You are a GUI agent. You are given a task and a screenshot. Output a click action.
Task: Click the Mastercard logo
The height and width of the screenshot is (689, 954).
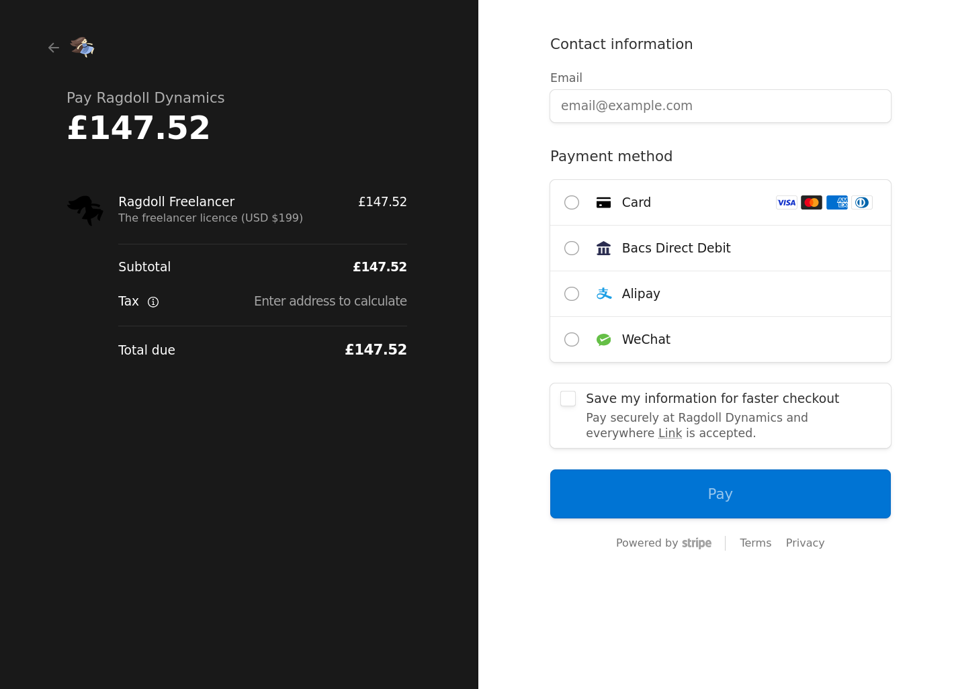click(x=812, y=203)
